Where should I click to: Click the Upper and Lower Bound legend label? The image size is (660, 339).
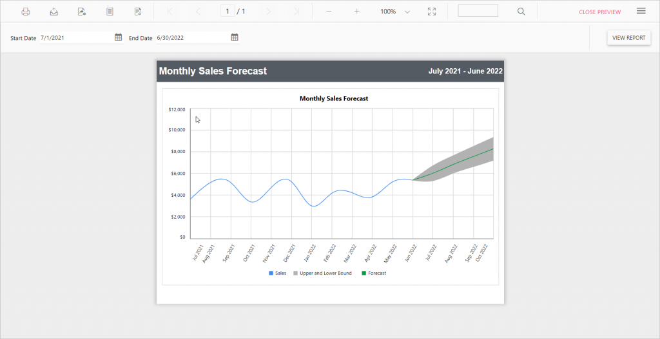point(325,273)
